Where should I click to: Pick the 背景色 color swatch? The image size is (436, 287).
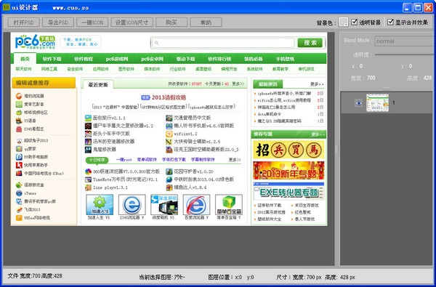tap(344, 23)
